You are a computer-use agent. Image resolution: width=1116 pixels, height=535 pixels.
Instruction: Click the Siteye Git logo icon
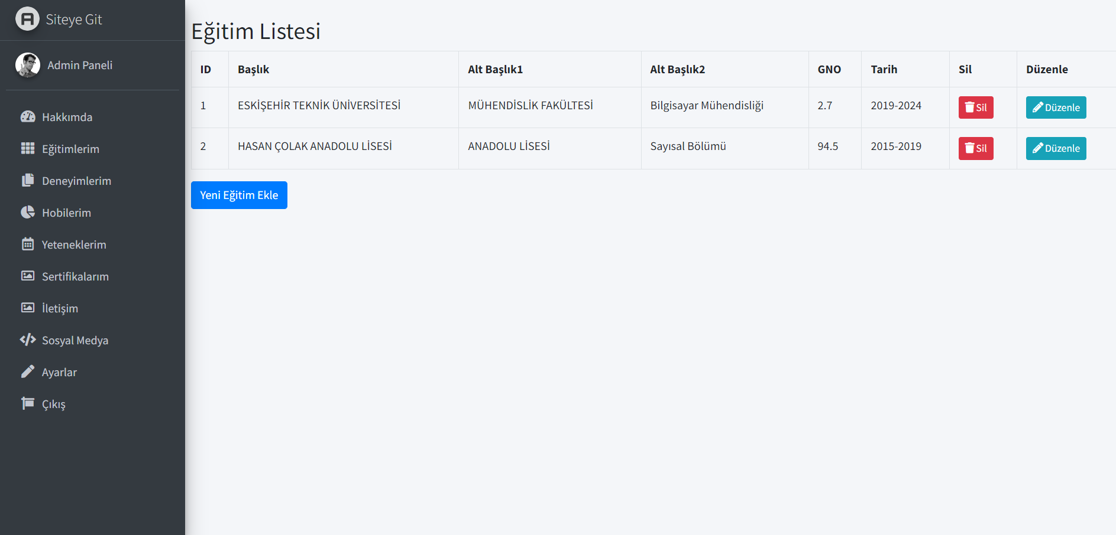(27, 19)
